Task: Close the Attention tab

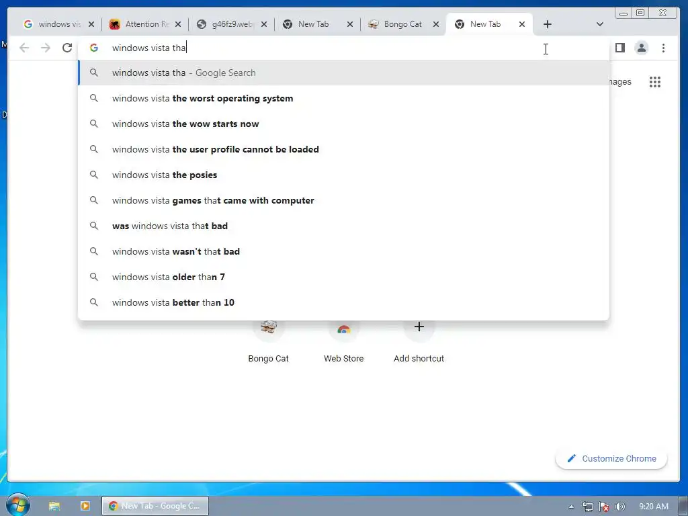Action: (177, 24)
